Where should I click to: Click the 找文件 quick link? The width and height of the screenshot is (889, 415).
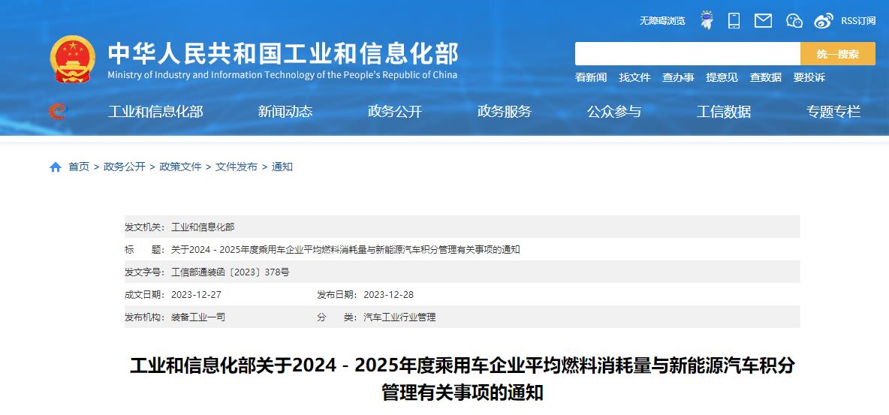634,77
